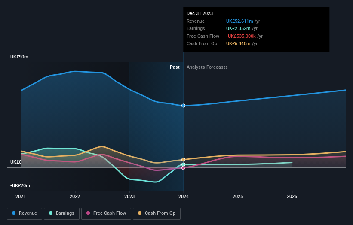Image resolution: width=353 pixels, height=225 pixels.
Task: Click the Analysts Forecasts label
Action: (x=207, y=67)
